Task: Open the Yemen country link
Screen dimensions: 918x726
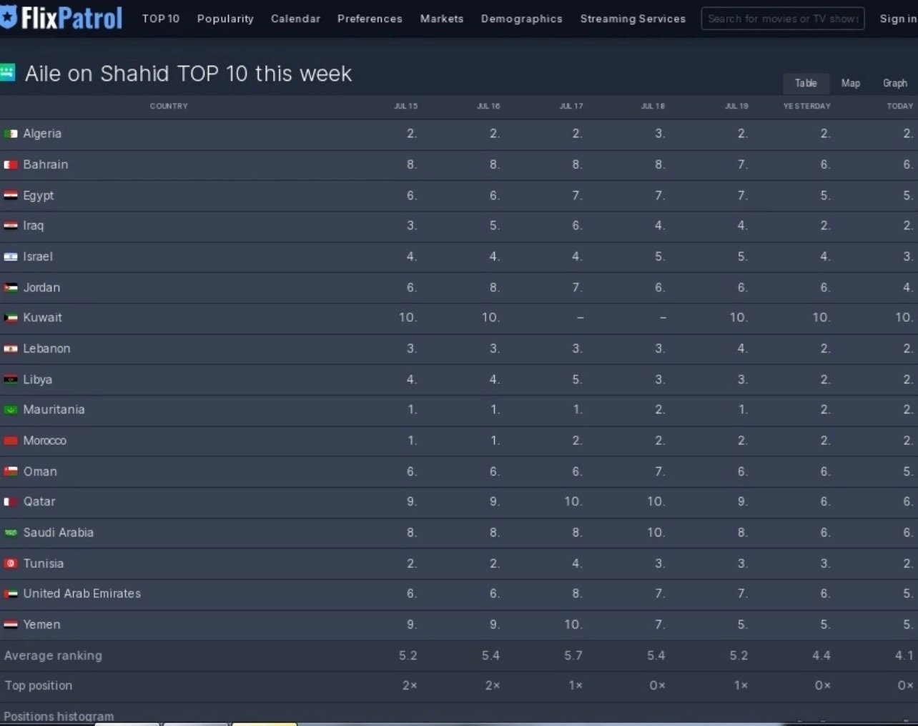Action: pyautogui.click(x=42, y=624)
